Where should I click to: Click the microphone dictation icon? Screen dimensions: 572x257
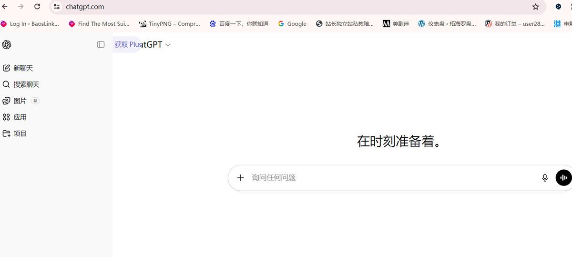pos(545,178)
